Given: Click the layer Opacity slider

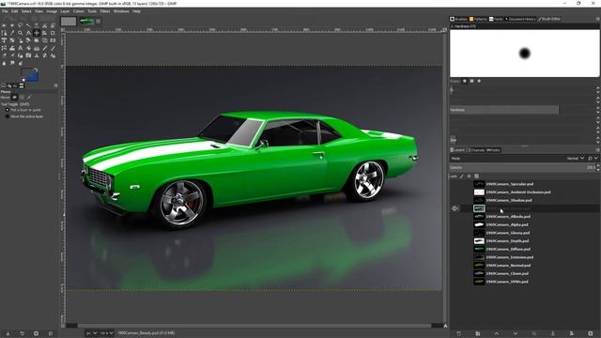Looking at the screenshot, I should coord(522,167).
